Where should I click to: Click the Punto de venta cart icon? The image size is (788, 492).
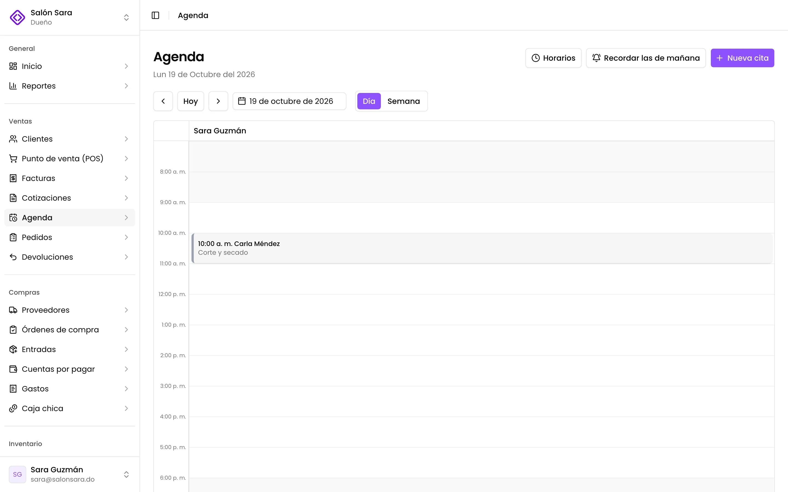[13, 159]
